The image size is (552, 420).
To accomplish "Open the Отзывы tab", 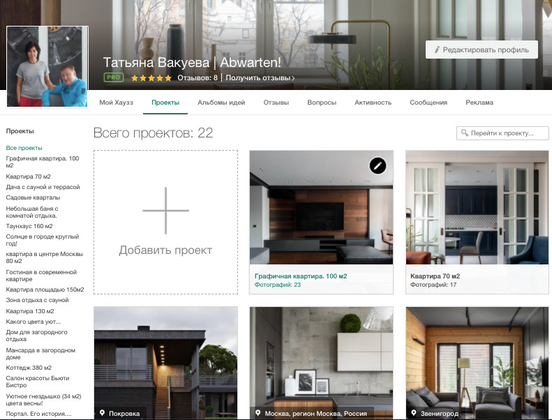I will pyautogui.click(x=276, y=103).
